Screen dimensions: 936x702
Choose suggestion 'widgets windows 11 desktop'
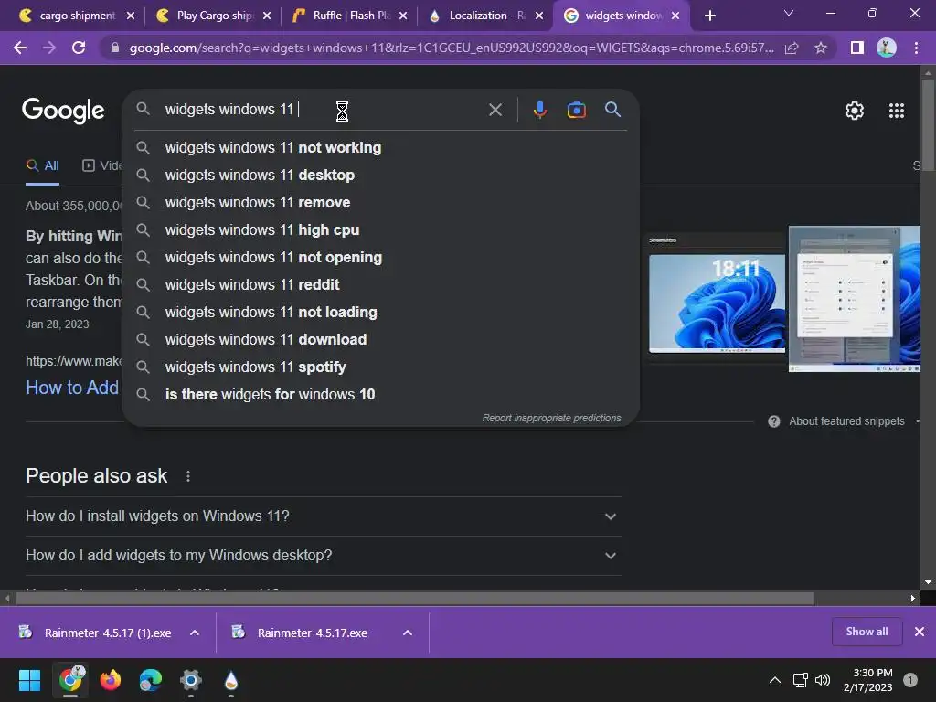380,175
